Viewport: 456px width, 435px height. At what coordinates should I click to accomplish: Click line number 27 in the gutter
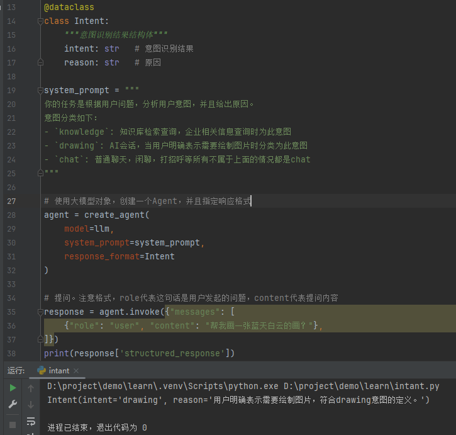pyautogui.click(x=12, y=201)
